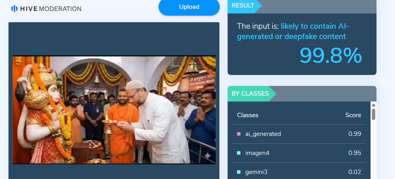Click the cyan imagen4 color marker

point(239,153)
